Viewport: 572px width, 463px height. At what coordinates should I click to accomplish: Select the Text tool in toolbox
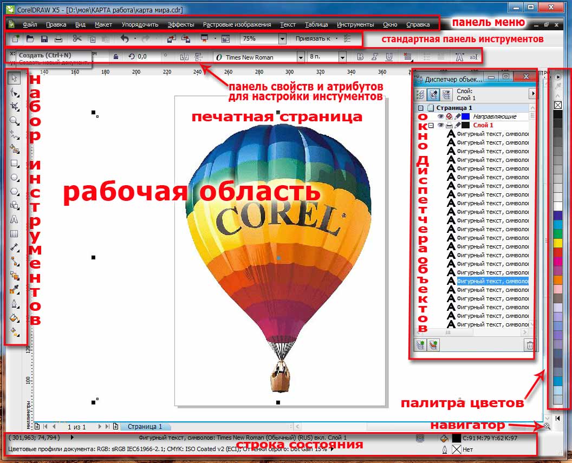coord(15,219)
